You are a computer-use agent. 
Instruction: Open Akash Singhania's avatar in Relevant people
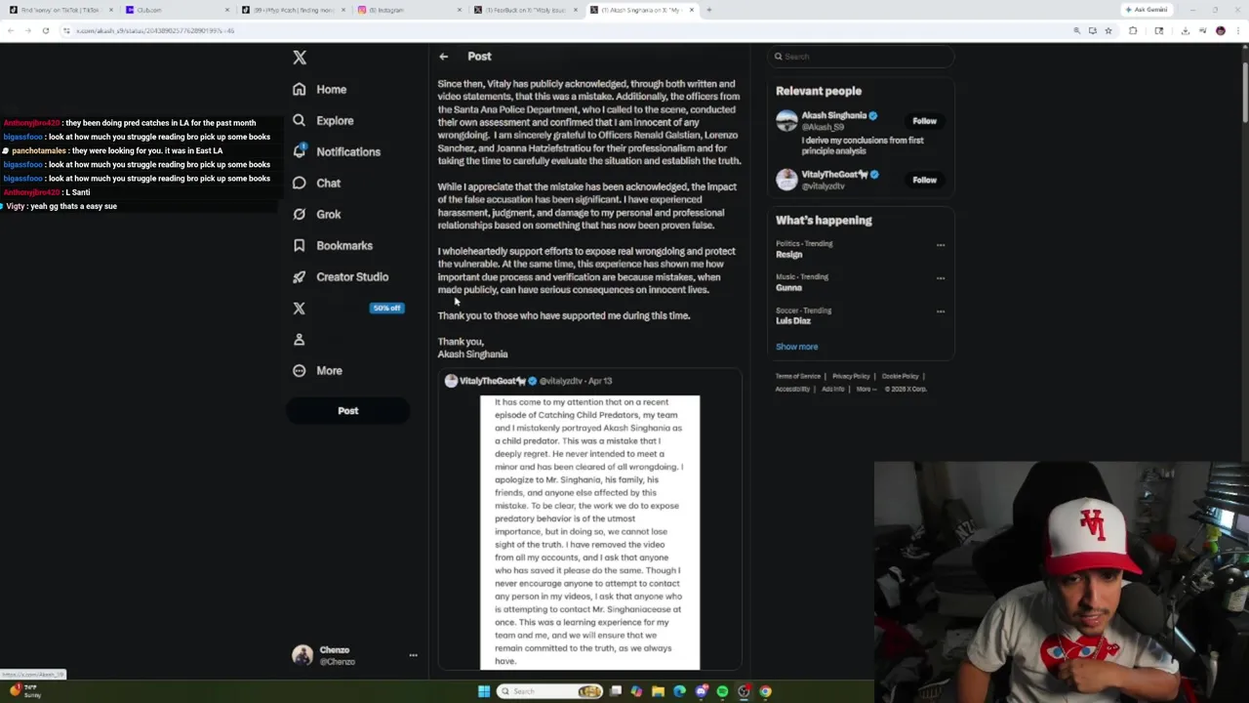pyautogui.click(x=786, y=121)
